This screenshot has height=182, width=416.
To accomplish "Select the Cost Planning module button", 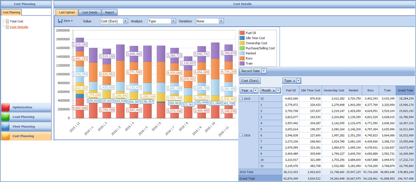I will 26,136.
